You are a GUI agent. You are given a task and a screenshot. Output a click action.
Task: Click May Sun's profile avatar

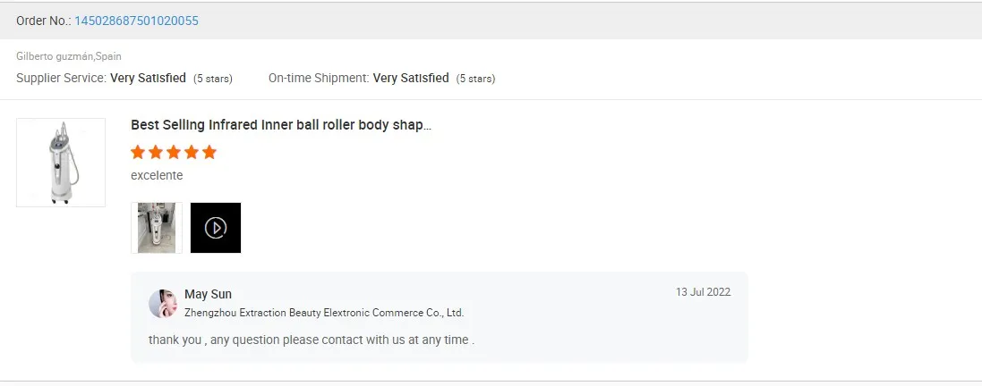(163, 304)
